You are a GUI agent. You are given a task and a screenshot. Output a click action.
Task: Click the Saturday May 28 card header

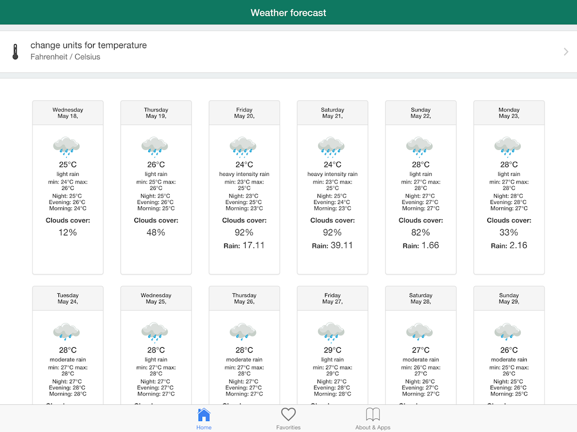point(421,298)
